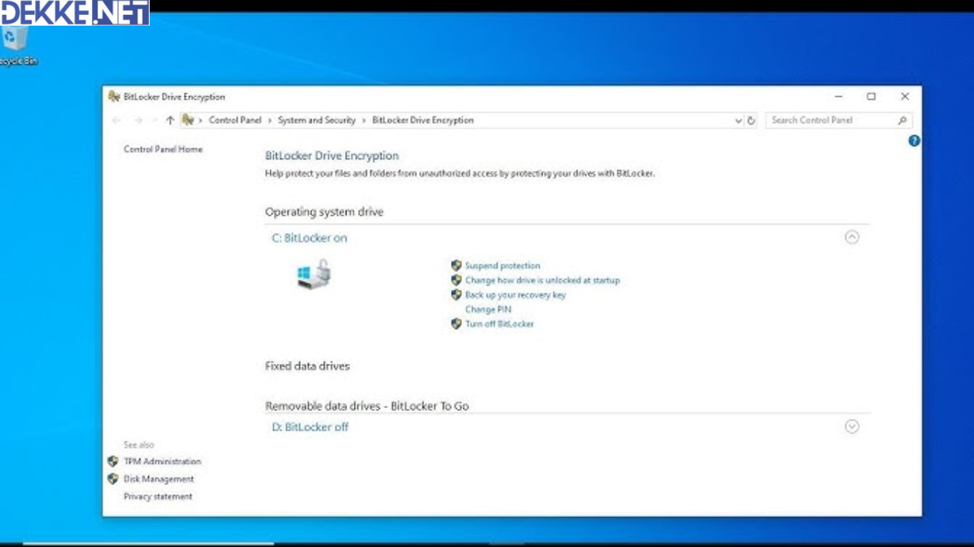
Task: Click the magnifier icon in search box
Action: pyautogui.click(x=902, y=120)
